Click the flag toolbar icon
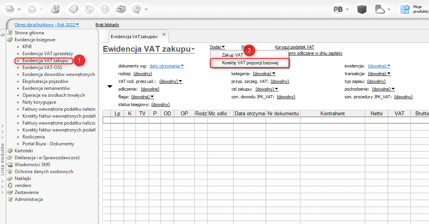Viewport: 429px width, 224px height. coord(56,9)
